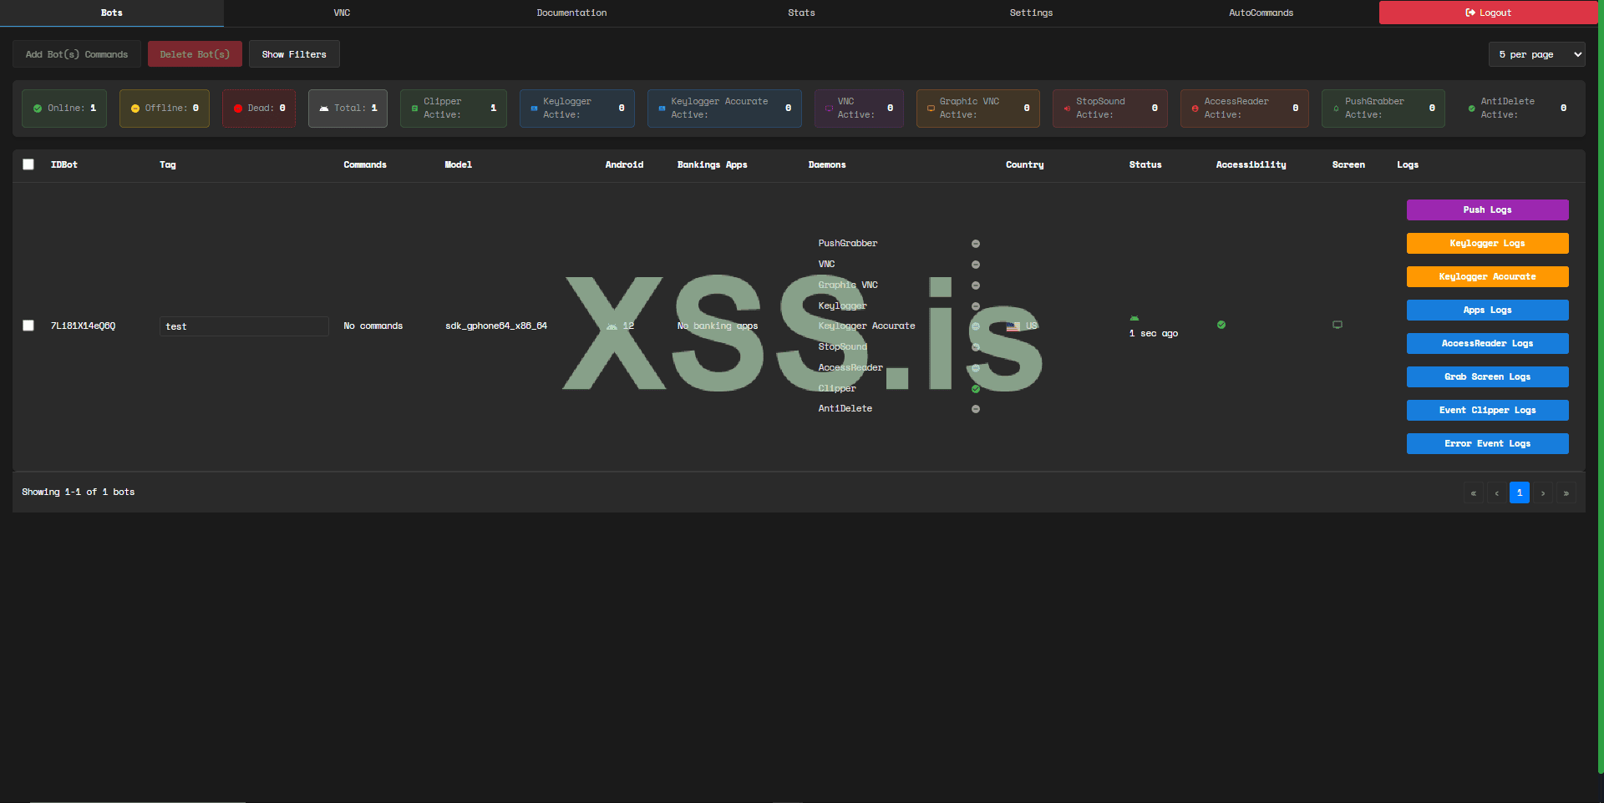The height and width of the screenshot is (803, 1604).
Task: Click the green Online status icon
Action: 38,109
